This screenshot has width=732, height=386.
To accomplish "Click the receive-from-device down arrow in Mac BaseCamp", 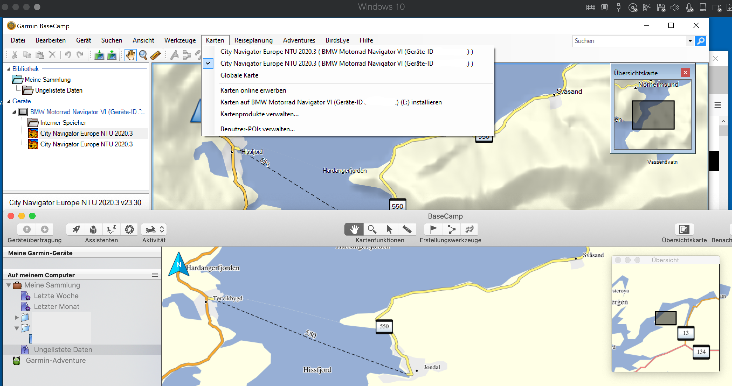I will (x=45, y=229).
